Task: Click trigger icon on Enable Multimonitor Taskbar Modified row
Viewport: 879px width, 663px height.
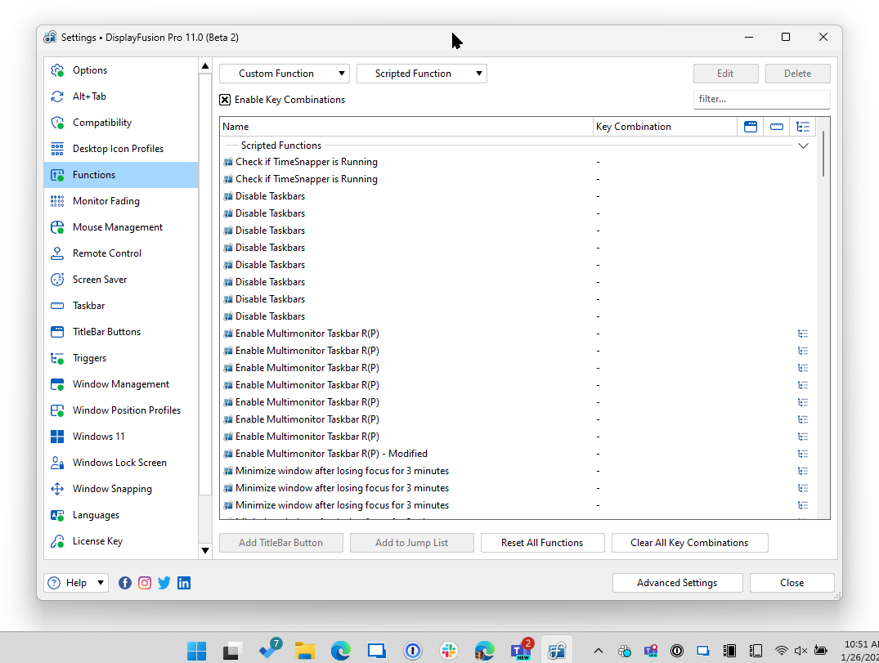Action: (x=803, y=454)
